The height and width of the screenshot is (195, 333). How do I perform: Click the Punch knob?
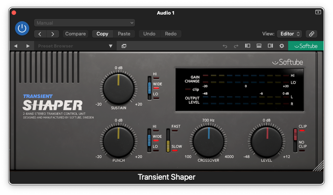(119, 141)
